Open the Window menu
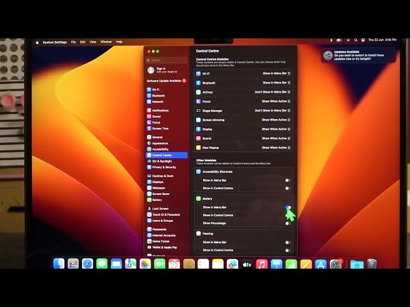The image size is (410, 307). tap(106, 42)
